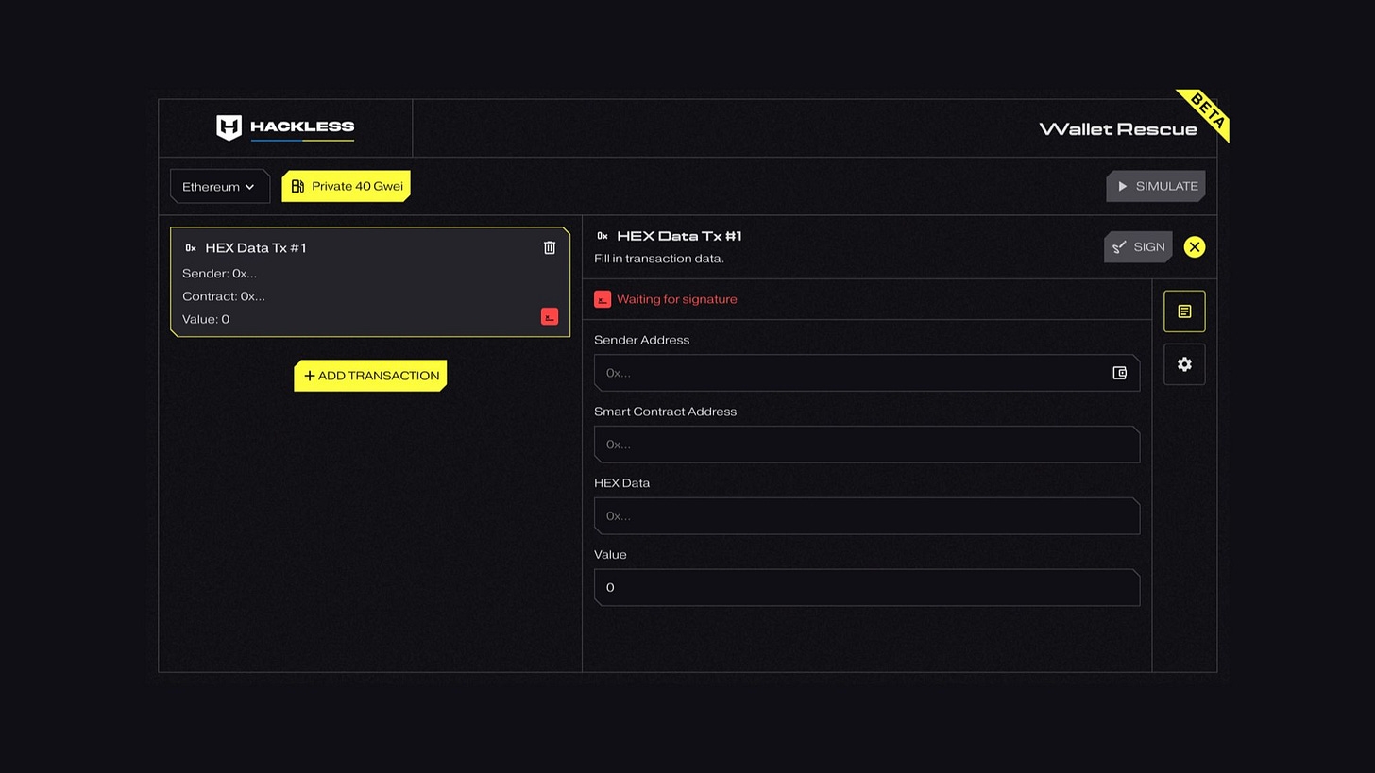Click the Value input field
This screenshot has height=773, width=1375.
coord(867,587)
